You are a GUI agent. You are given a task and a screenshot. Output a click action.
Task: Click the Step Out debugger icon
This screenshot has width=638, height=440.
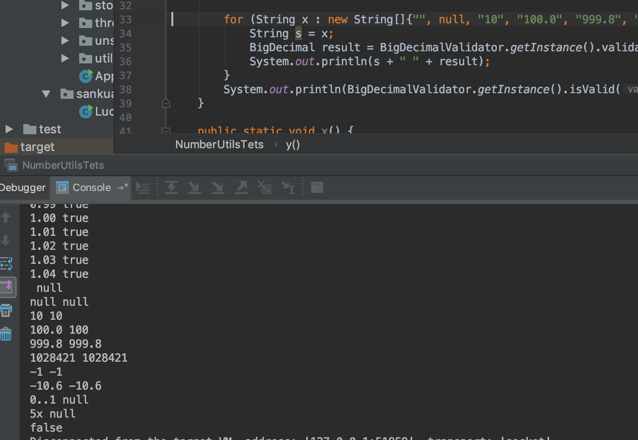coord(241,187)
